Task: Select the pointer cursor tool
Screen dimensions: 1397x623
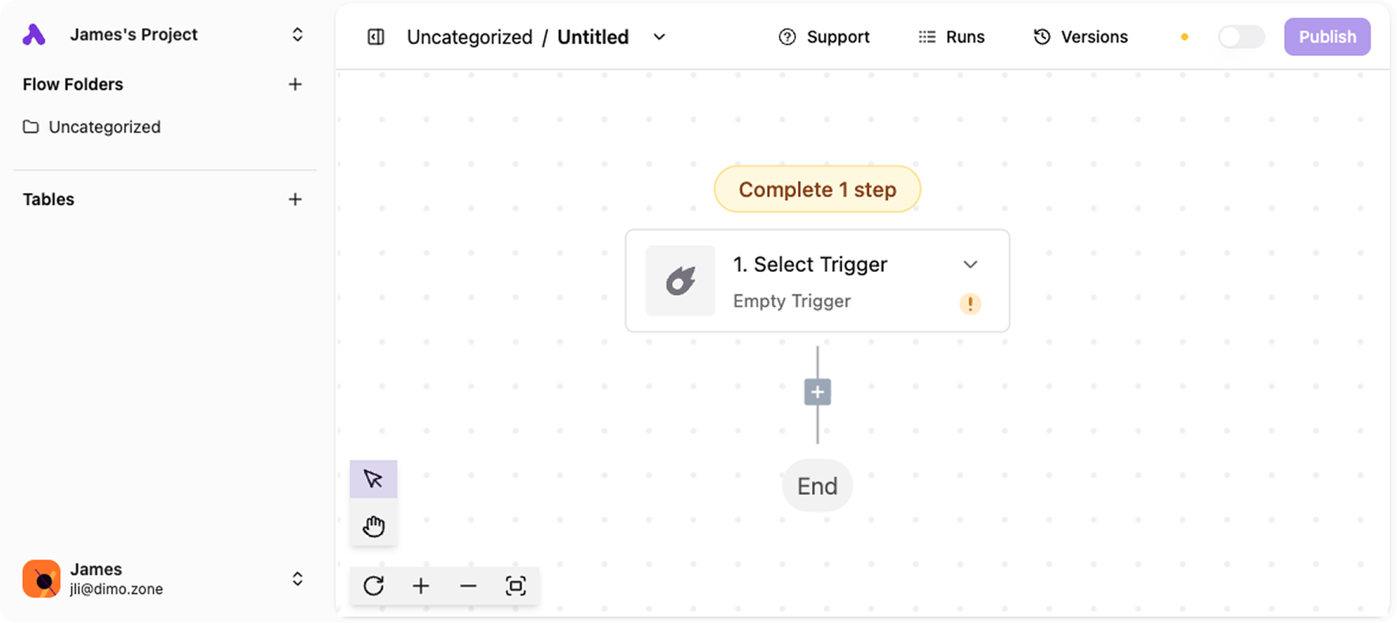Action: pyautogui.click(x=373, y=479)
